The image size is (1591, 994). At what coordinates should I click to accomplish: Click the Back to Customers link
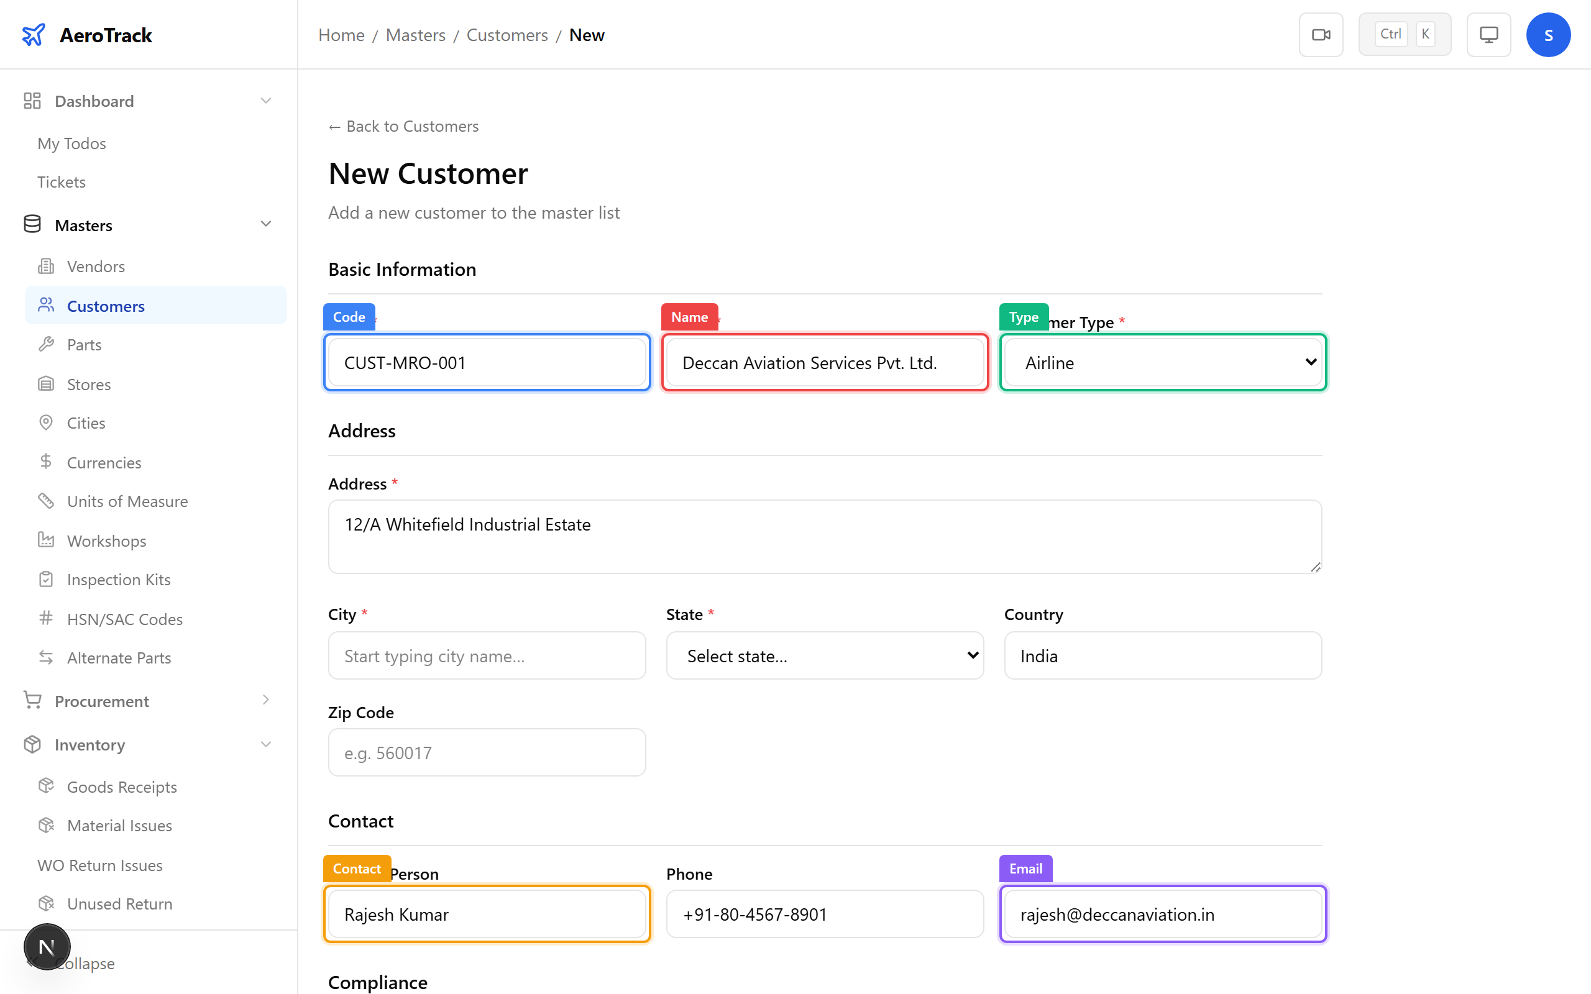coord(403,125)
